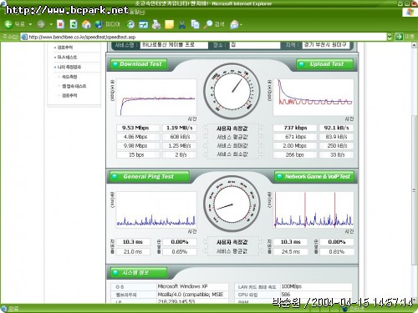418x313 pixels.
Task: Go to the Home page icon
Action: pyautogui.click(x=86, y=24)
